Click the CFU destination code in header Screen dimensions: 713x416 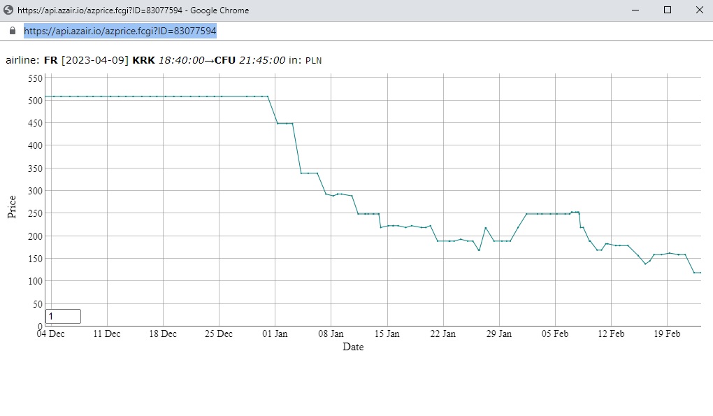(x=225, y=60)
